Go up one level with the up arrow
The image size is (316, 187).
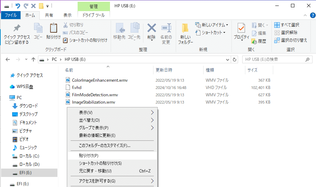33,59
